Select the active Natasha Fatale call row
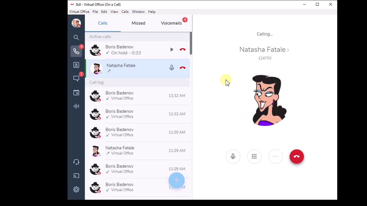Viewport: 367px width, 206px height. pos(137,68)
